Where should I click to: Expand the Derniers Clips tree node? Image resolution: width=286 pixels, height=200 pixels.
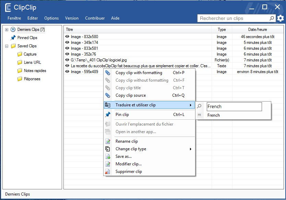(7, 30)
